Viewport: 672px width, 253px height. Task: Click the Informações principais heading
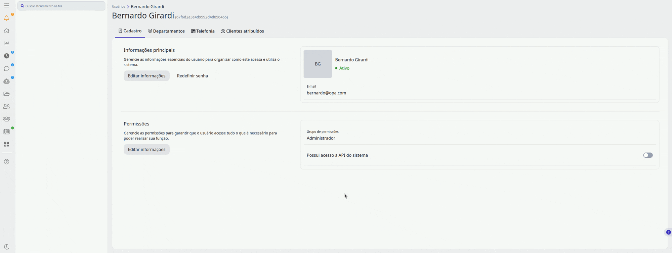pyautogui.click(x=149, y=50)
